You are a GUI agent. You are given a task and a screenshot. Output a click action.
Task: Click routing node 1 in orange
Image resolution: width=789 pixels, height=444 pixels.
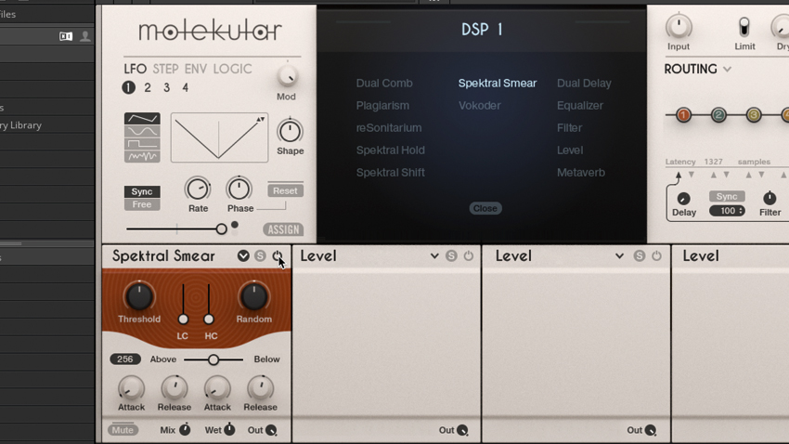(x=683, y=115)
